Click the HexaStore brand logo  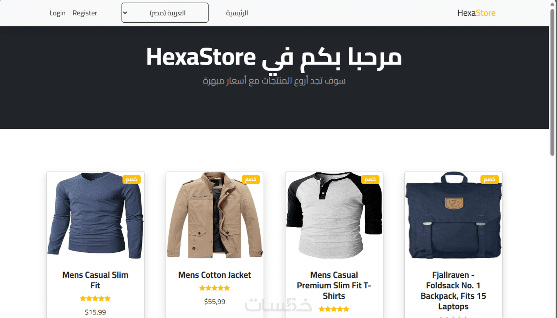[476, 13]
